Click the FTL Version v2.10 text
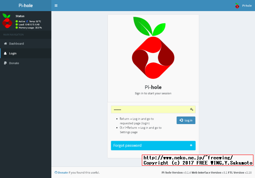This screenshot has width=255, height=178. (x=240, y=172)
